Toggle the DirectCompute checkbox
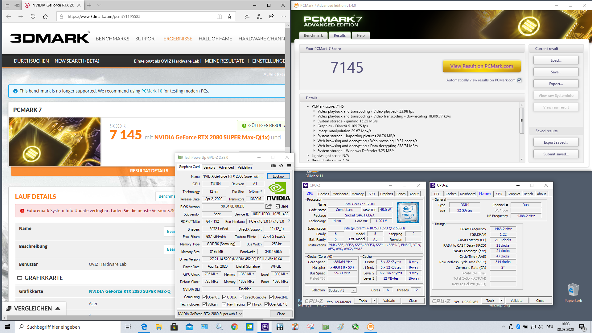This screenshot has height=333, width=592. point(242,297)
